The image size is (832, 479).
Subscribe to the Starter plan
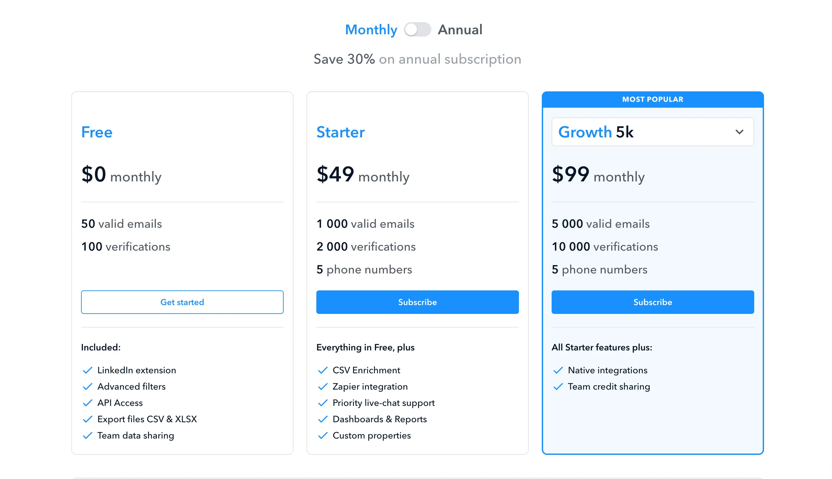tap(417, 302)
